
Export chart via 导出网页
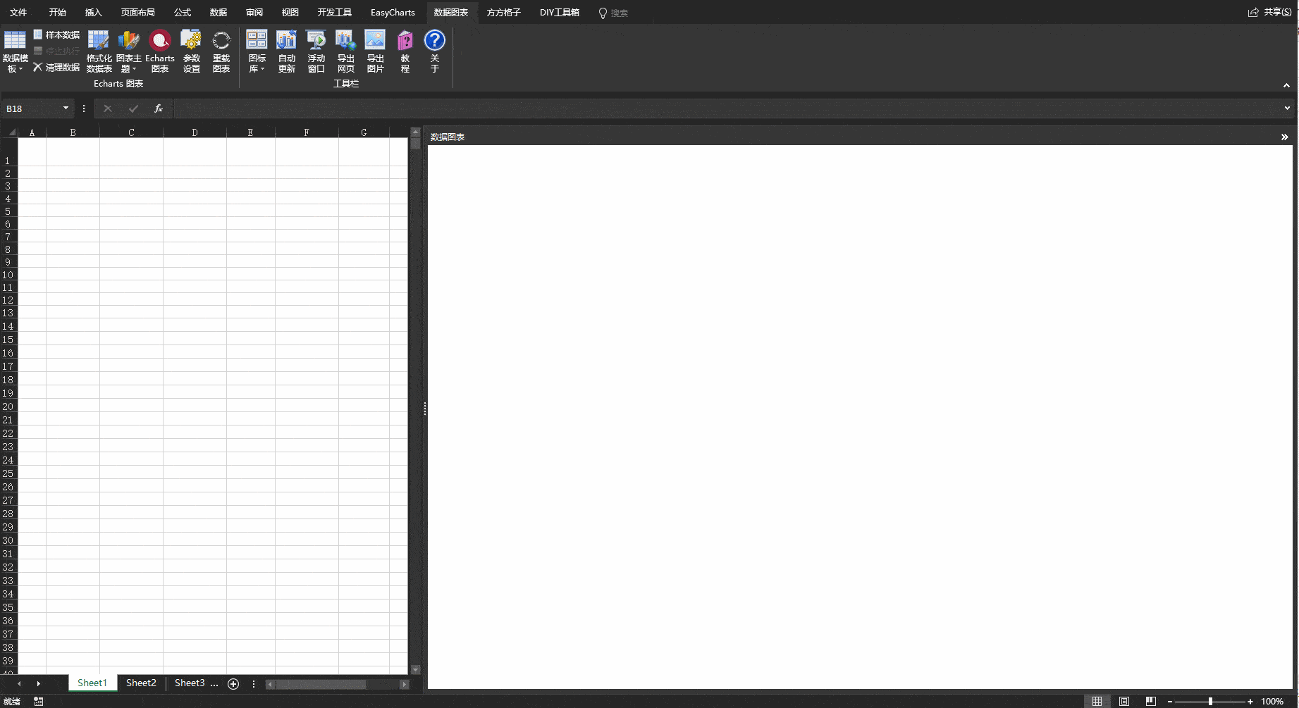(345, 51)
